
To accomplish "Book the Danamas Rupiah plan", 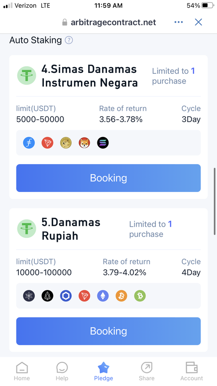I will [108, 331].
